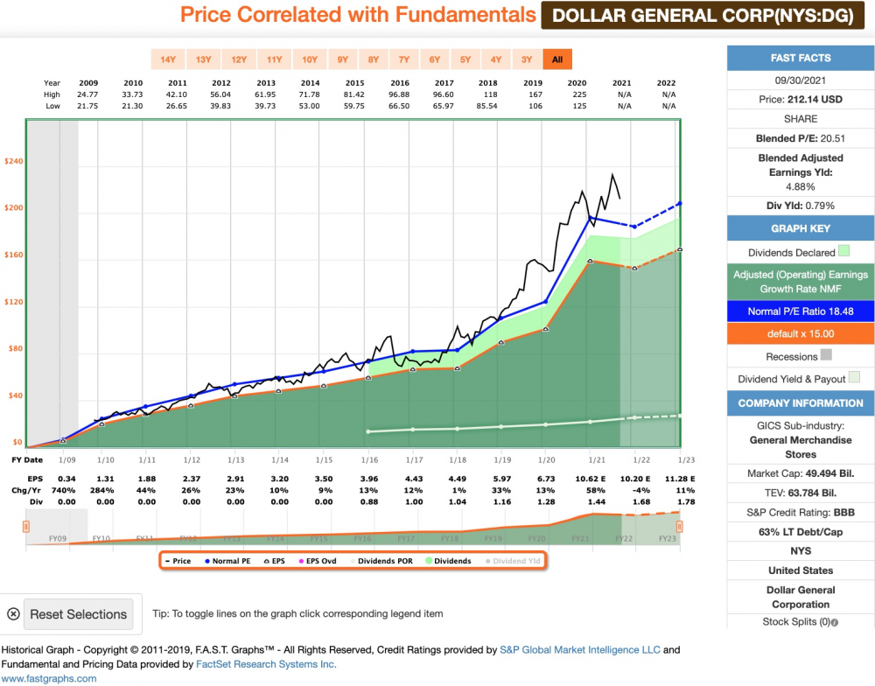Select the 9Y time range tab
This screenshot has width=875, height=686.
343,59
